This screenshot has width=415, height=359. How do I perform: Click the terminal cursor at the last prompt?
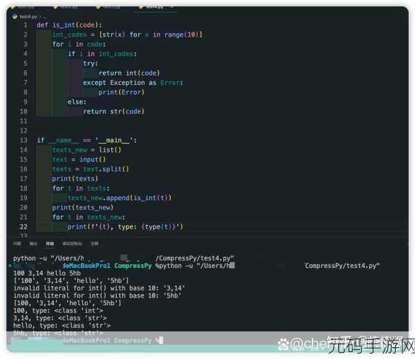[161, 340]
